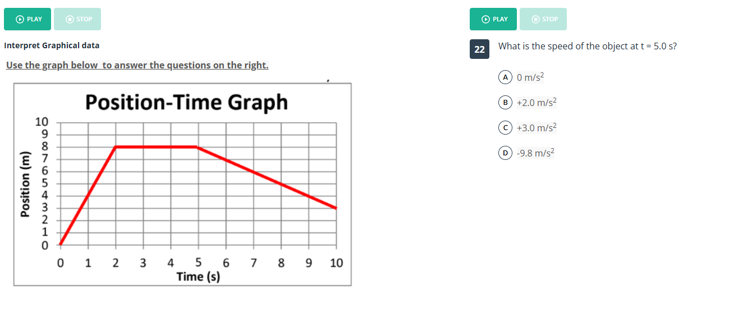Image resolution: width=738 pixels, height=336 pixels.
Task: Click the +2.0 m/s² answer text
Action: coord(536,102)
